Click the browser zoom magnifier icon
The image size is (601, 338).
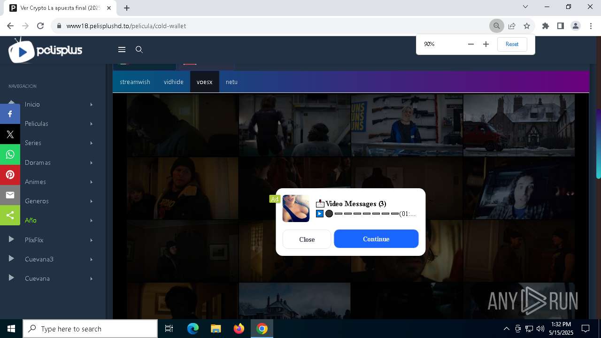(496, 26)
